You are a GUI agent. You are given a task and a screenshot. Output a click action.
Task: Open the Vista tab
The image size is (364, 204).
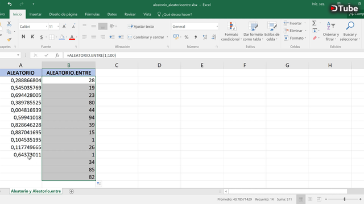pyautogui.click(x=147, y=14)
